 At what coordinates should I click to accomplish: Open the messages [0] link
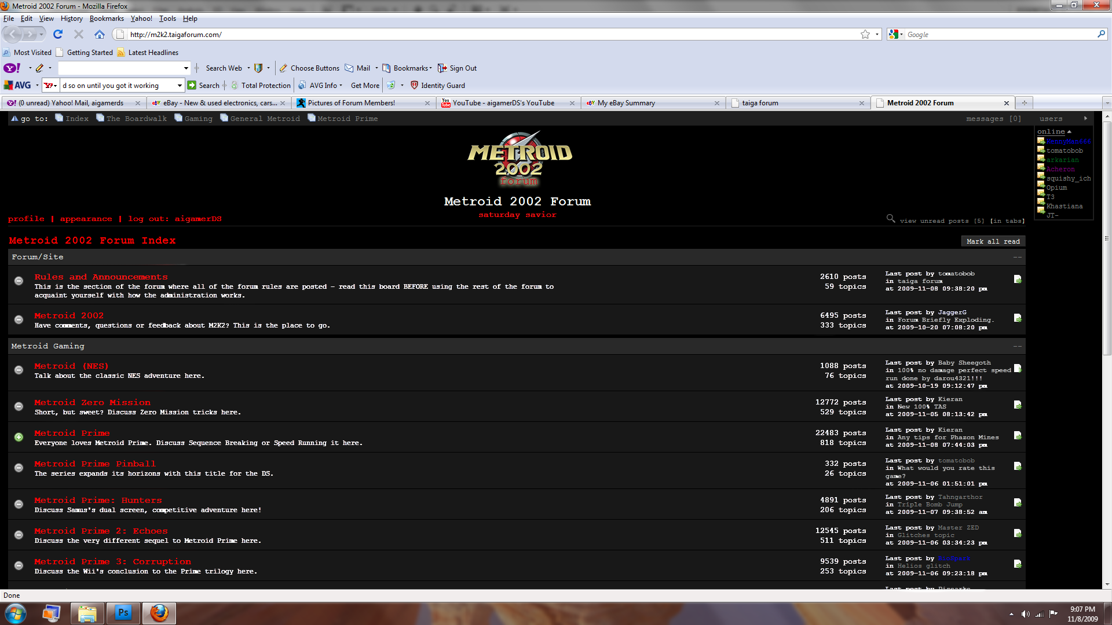click(x=994, y=119)
